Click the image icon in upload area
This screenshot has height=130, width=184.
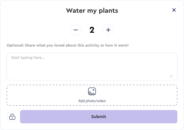92,91
